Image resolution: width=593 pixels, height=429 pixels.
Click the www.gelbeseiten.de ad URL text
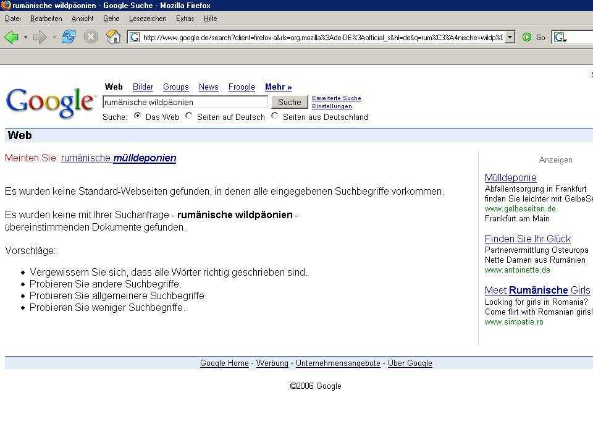click(520, 209)
